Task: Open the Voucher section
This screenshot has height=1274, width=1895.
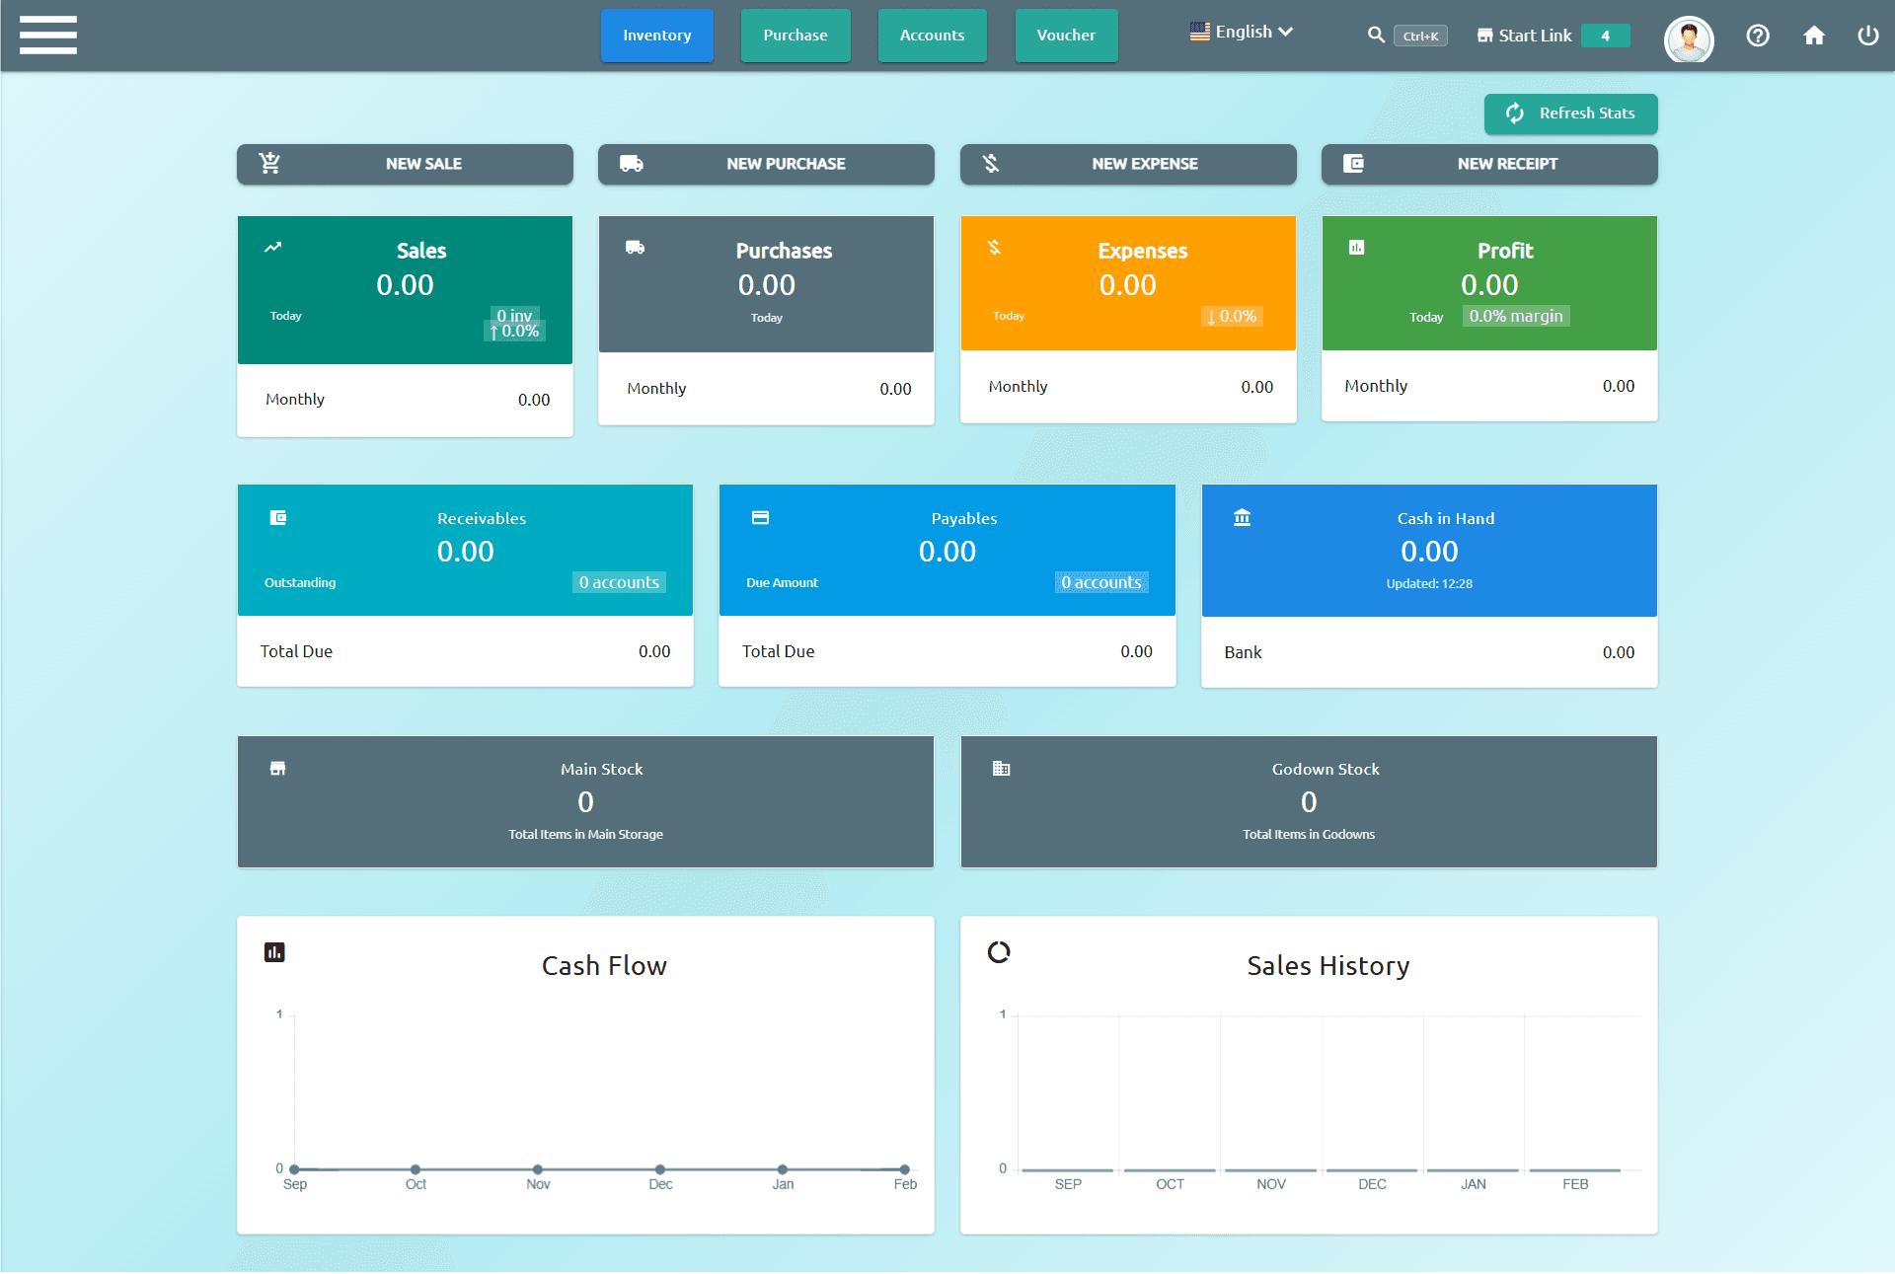Action: click(1066, 35)
